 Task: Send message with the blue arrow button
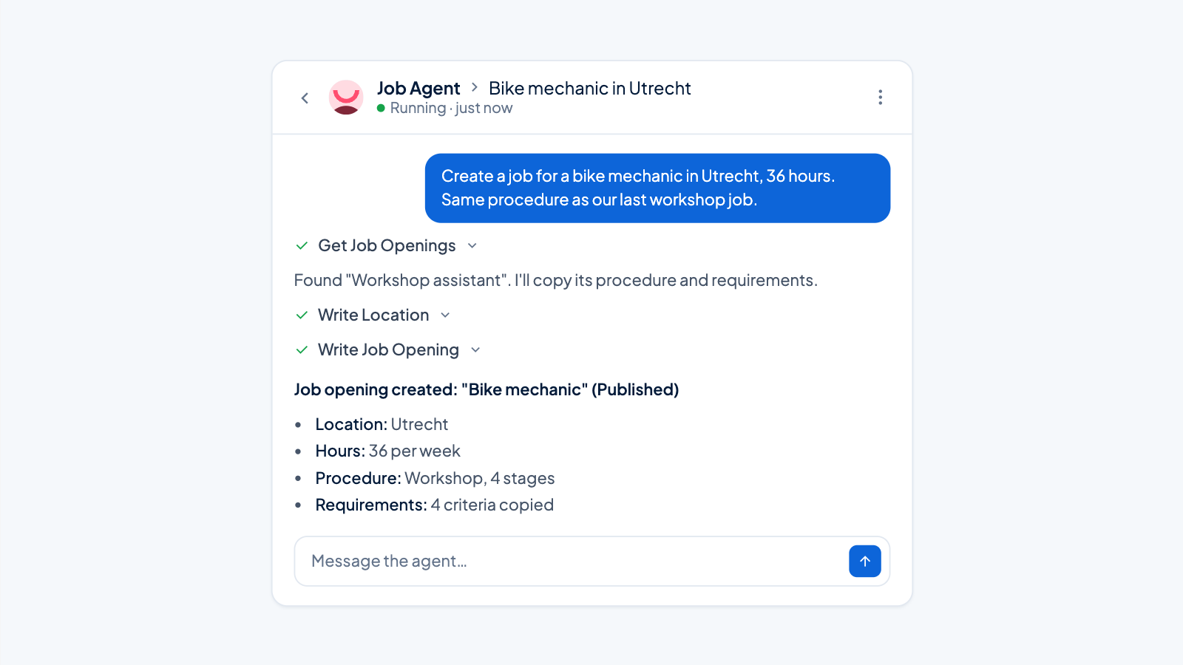coord(865,562)
